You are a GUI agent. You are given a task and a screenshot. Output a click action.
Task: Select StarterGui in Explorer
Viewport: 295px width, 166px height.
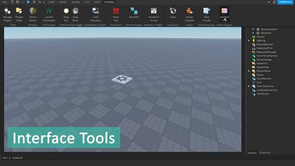262,64
